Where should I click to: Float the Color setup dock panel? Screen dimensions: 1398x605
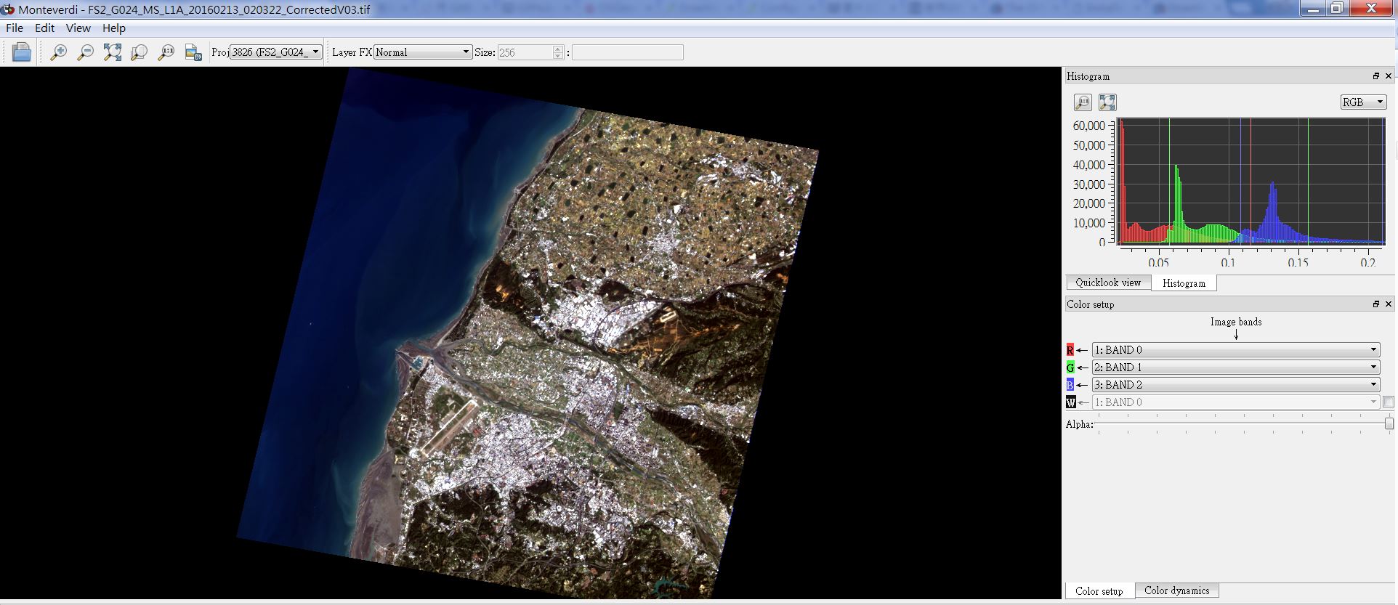click(x=1375, y=304)
